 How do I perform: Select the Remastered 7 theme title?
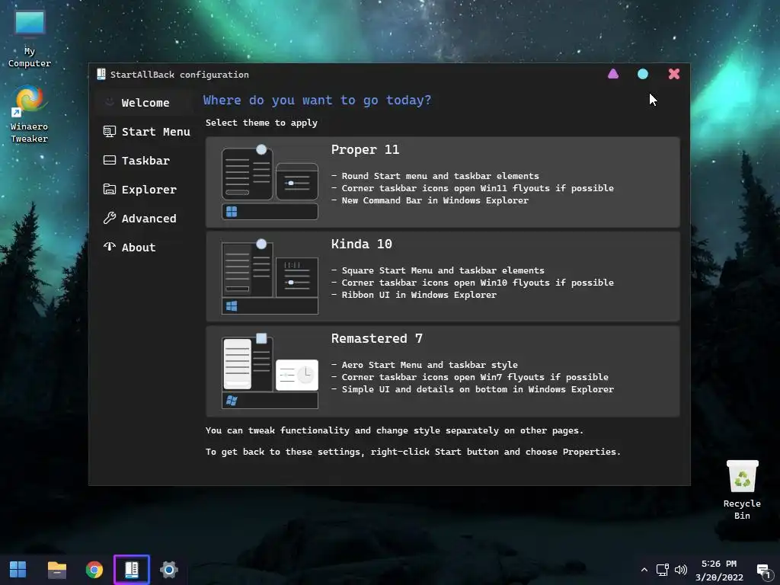377,339
